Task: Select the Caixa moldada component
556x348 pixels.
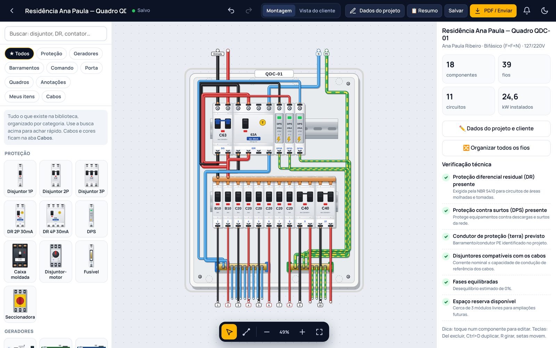Action: (20, 261)
